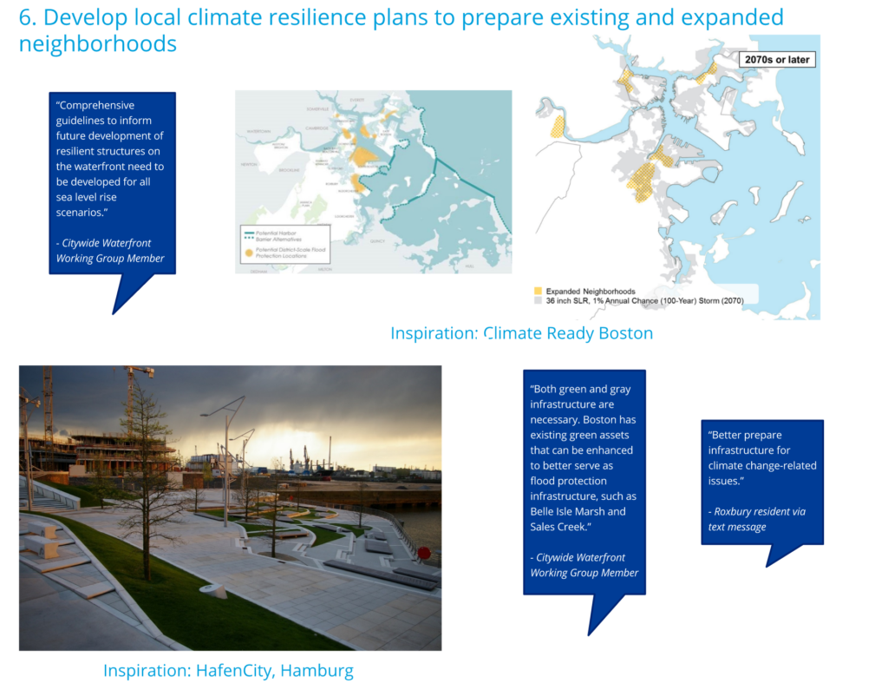Click the 'Comprehensive guidelines' quote callout
888x696 pixels.
point(112,182)
